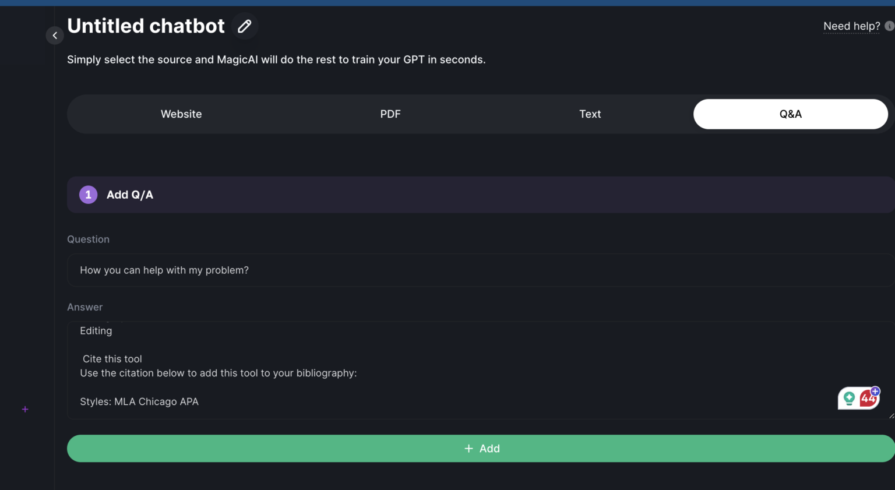Go back using the left chevron button
This screenshot has height=490, width=895.
click(55, 36)
